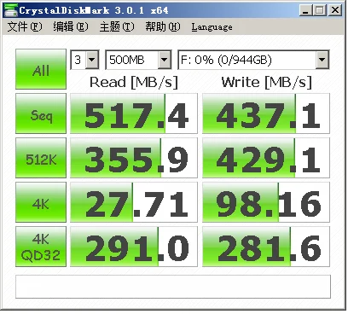Image resolution: width=348 pixels, height=314 pixels.
Task: Expand the test runs count dropdown showing 3
Action: 92,60
